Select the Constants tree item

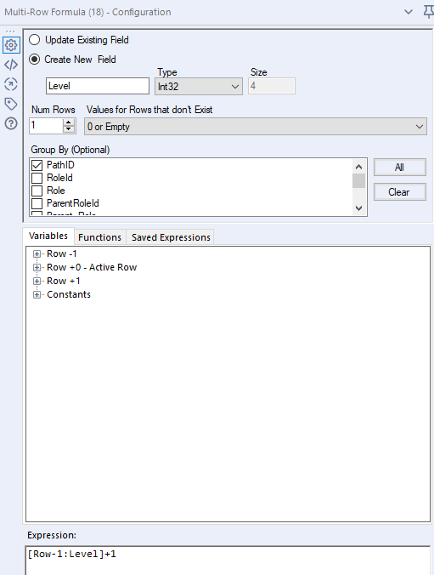click(x=69, y=294)
